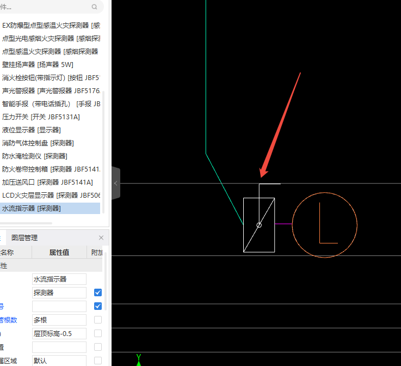401x366 pixels.
Task: Select 点型光电感烟火灾探测器 list item
Action: (x=50, y=38)
